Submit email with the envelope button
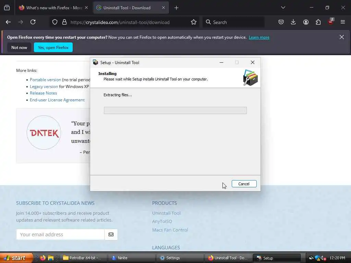 [111, 234]
